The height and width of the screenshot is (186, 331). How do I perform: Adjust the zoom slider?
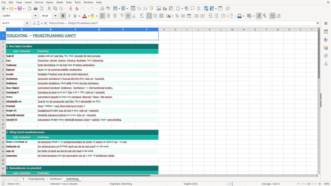tap(309, 184)
